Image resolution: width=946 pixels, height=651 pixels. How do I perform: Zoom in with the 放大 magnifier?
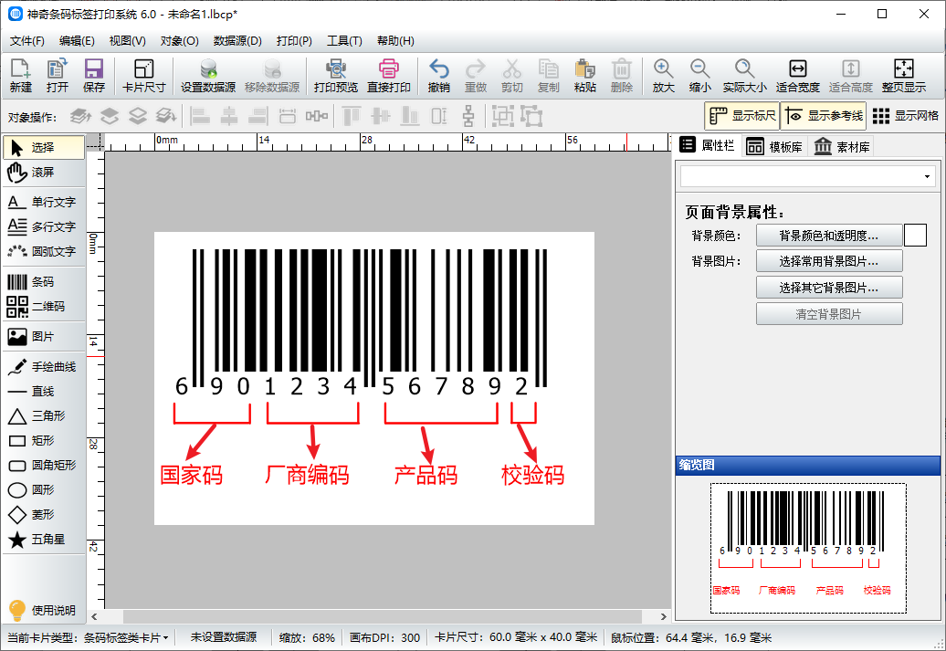663,76
